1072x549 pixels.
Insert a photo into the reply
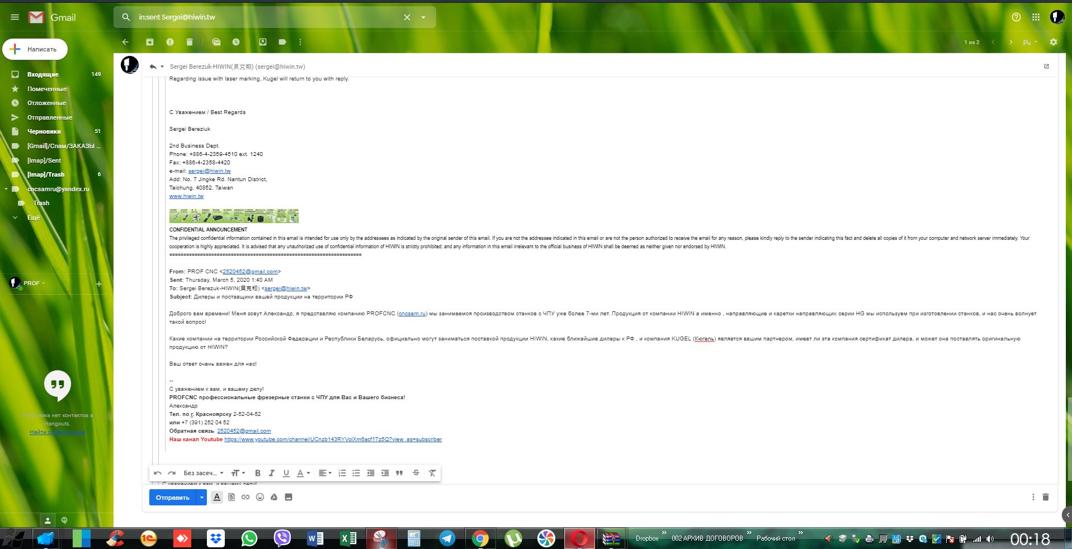pyautogui.click(x=289, y=497)
